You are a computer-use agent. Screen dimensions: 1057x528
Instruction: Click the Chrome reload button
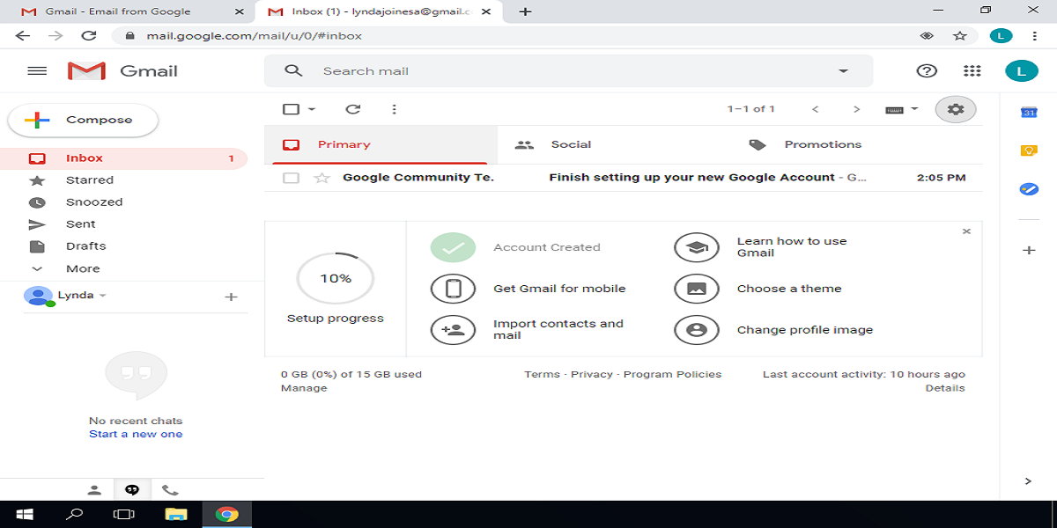pyautogui.click(x=88, y=36)
